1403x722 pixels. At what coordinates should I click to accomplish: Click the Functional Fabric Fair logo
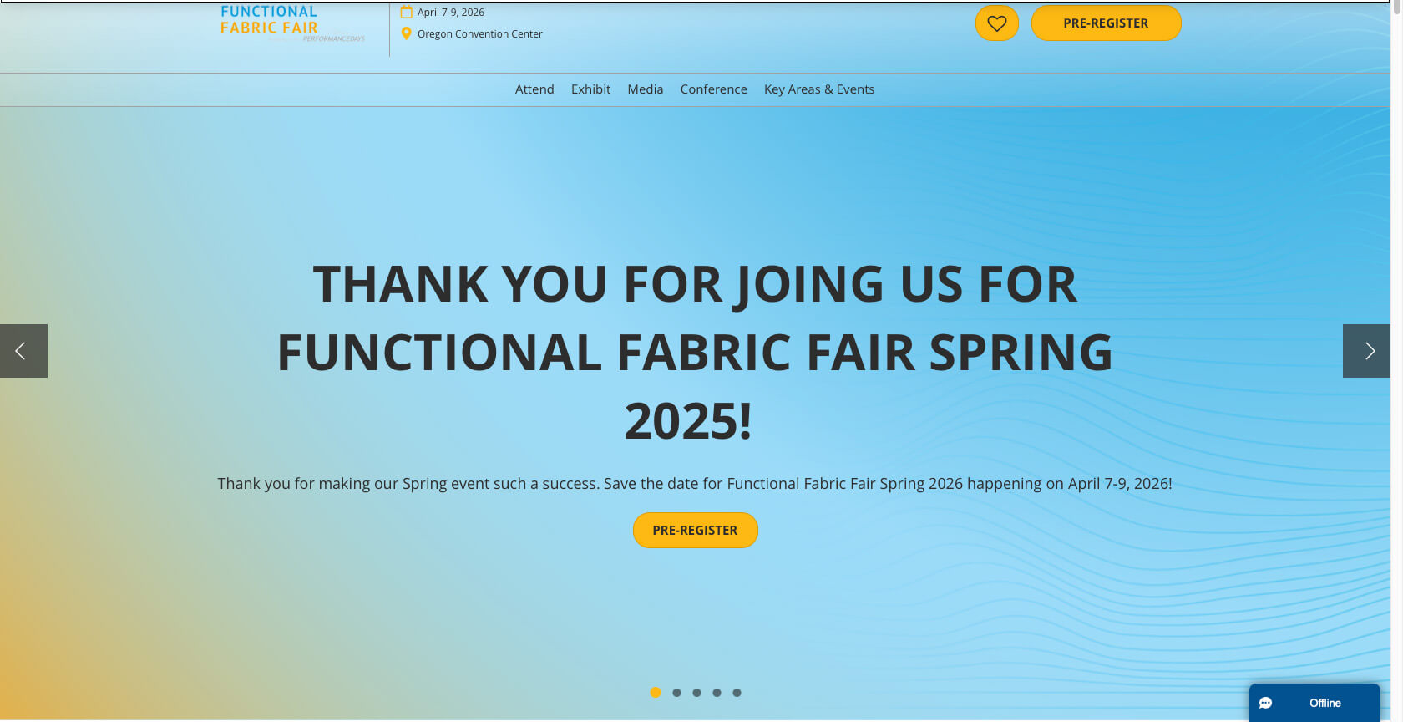tap(292, 23)
